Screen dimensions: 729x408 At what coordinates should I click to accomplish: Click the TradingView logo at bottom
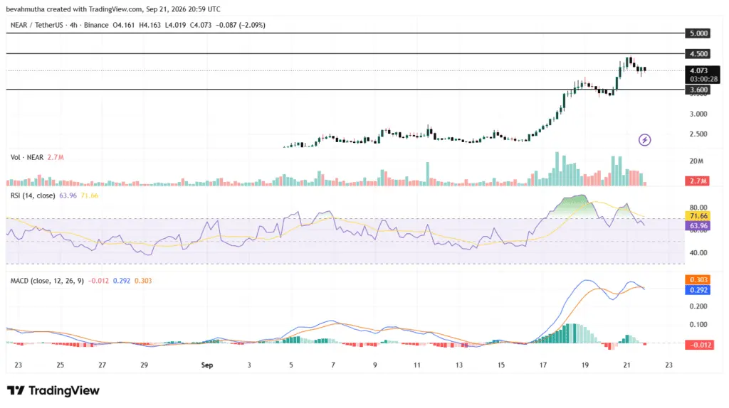[x=53, y=390]
